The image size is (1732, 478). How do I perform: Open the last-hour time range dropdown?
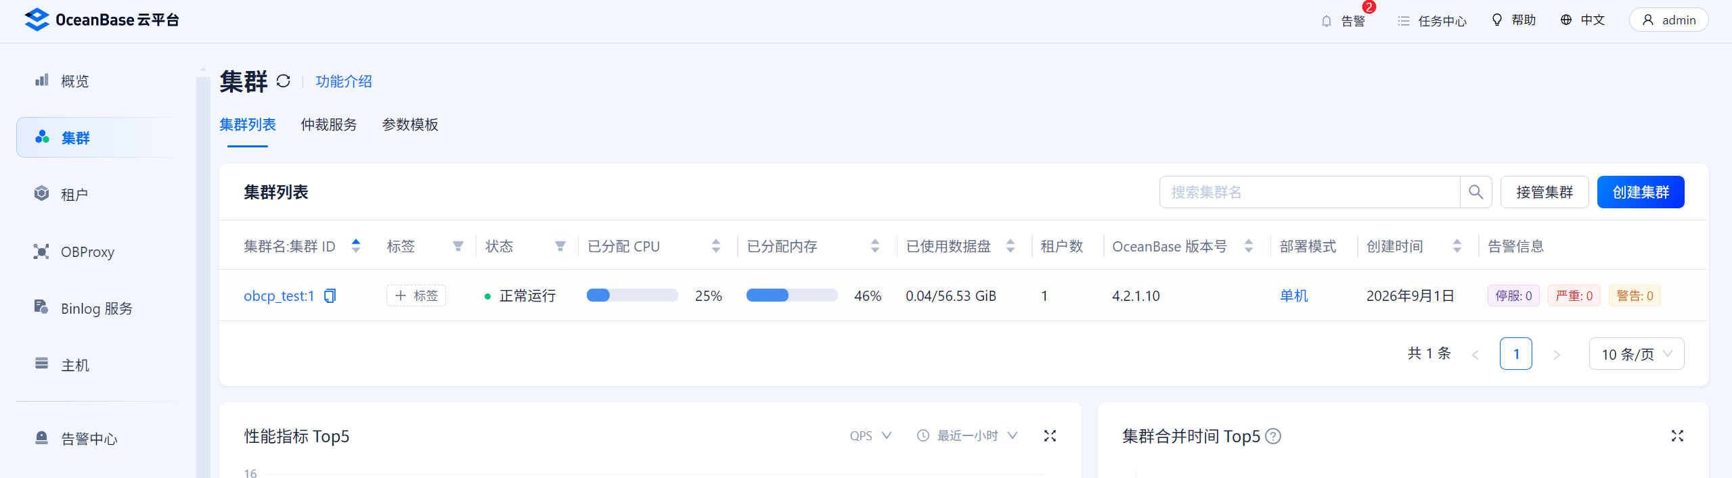[x=967, y=436]
